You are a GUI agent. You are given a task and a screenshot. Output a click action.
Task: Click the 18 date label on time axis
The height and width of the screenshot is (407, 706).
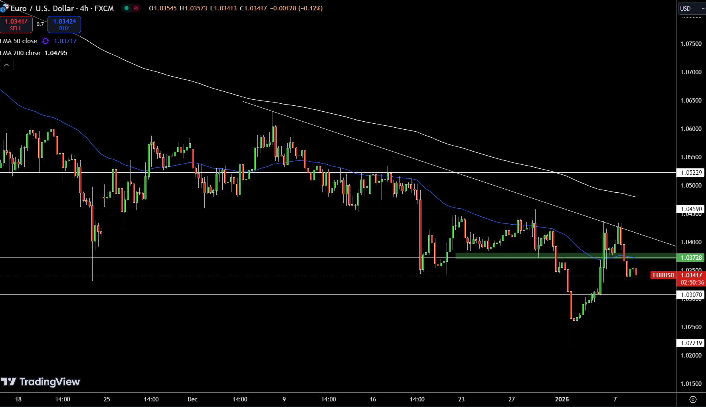pyautogui.click(x=18, y=399)
